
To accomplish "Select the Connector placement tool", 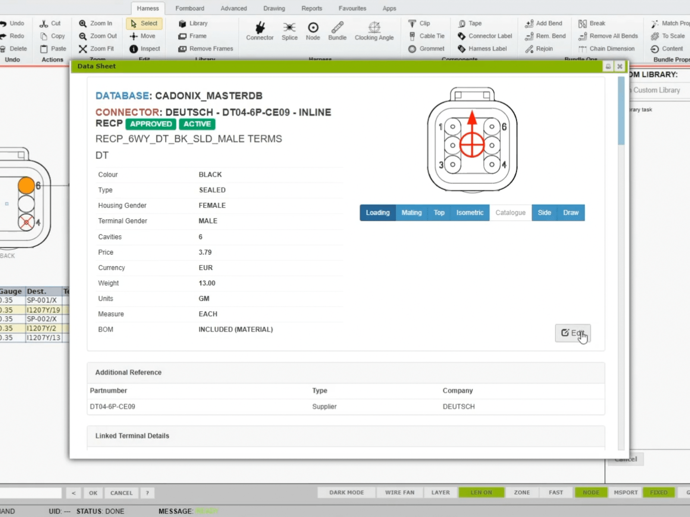I will tap(259, 30).
